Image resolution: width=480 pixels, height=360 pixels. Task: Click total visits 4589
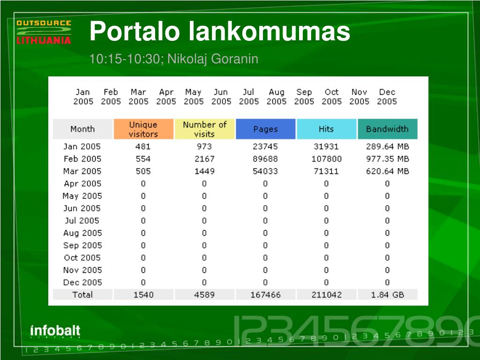coord(204,294)
